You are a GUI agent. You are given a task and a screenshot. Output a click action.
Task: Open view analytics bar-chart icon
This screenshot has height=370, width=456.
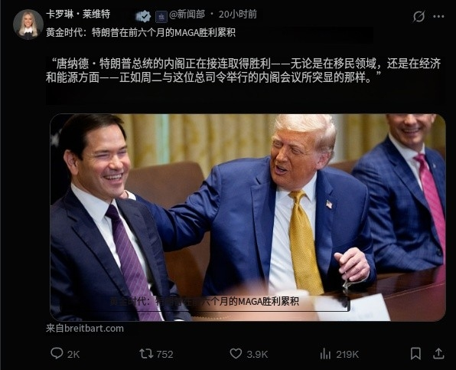(325, 354)
